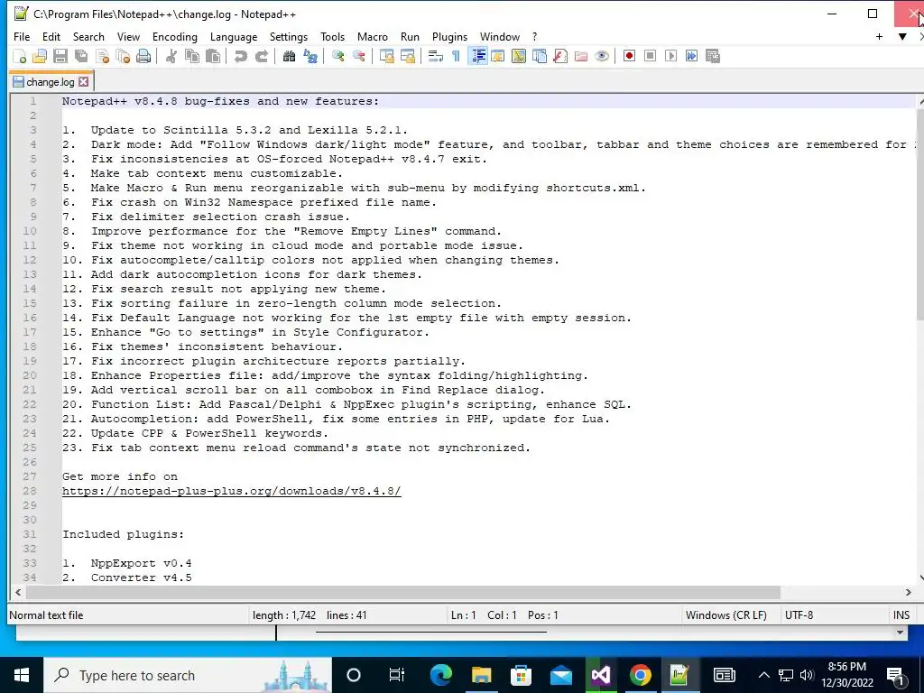The height and width of the screenshot is (693, 924).
Task: Click the editor vertical scrollbar thumb
Action: point(920,215)
